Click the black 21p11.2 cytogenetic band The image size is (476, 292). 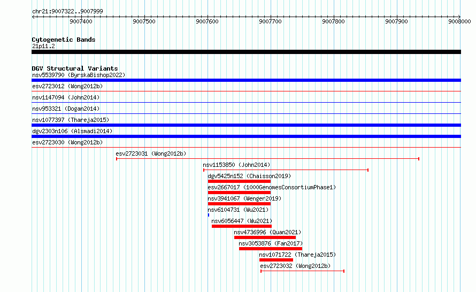pyautogui.click(x=246, y=52)
